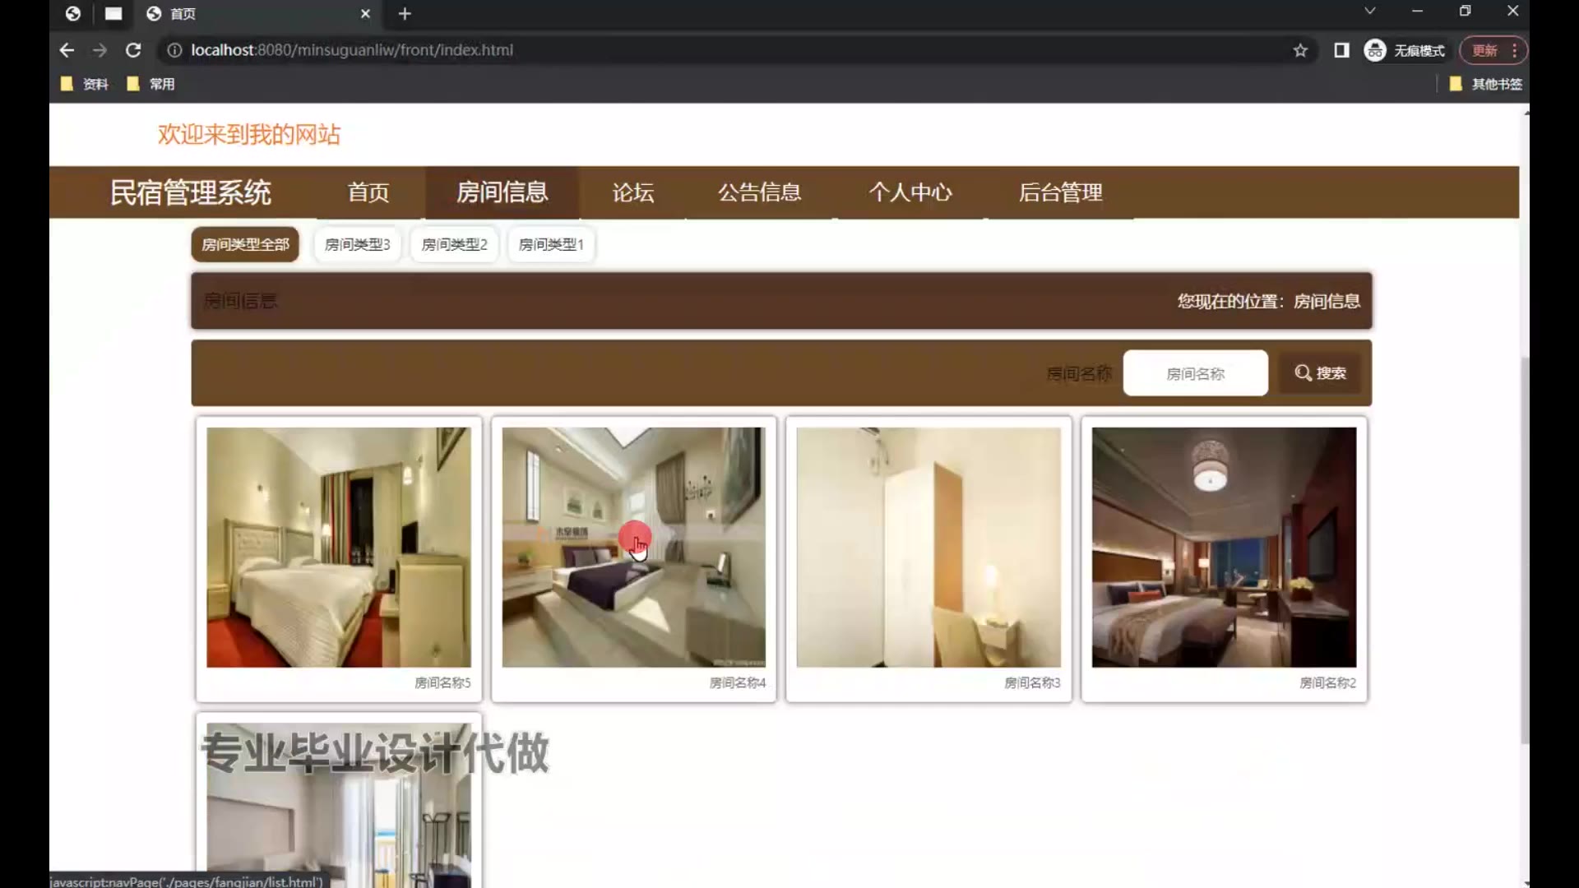The image size is (1579, 888).
Task: Open a new tab with the plus icon
Action: click(x=405, y=13)
